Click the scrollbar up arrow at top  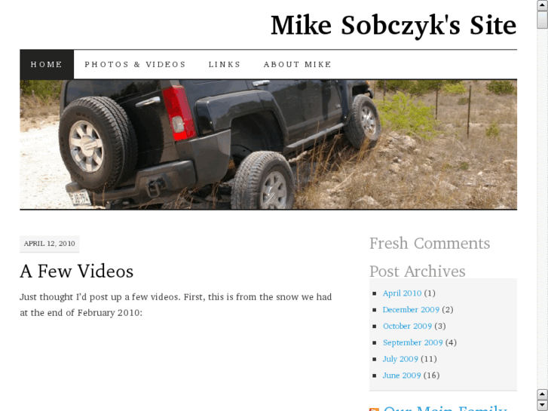click(543, 5)
